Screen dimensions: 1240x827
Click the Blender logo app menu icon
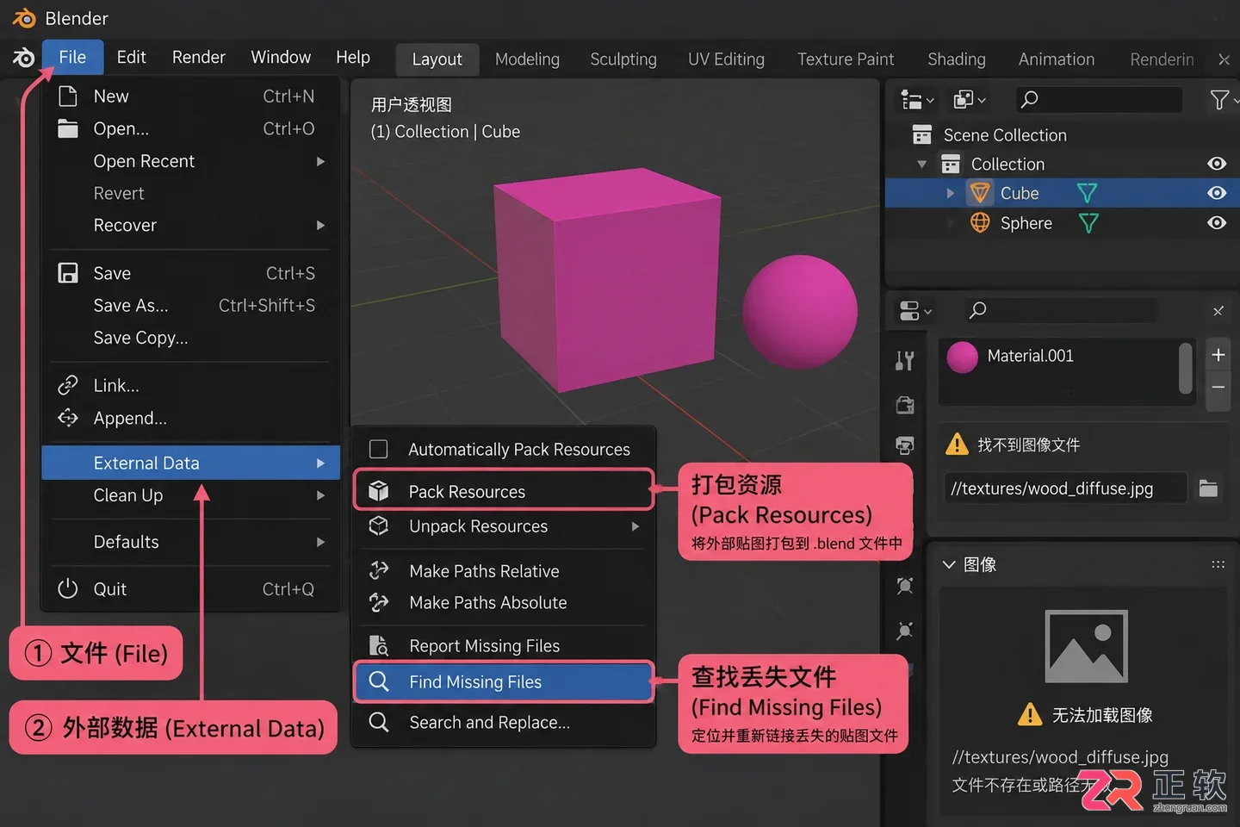tap(23, 58)
